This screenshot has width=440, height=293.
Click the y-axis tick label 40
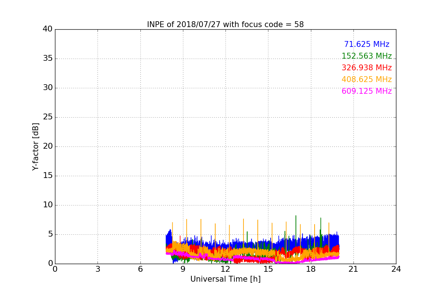click(48, 29)
